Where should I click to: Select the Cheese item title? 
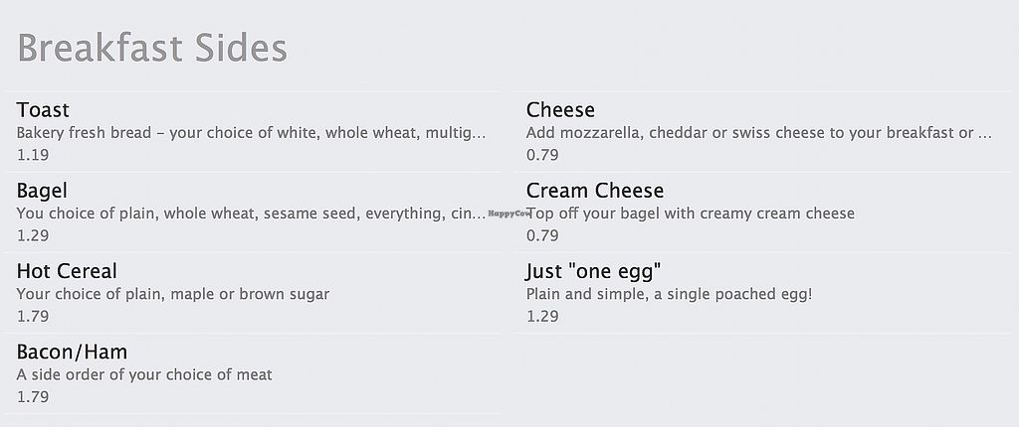pyautogui.click(x=560, y=109)
